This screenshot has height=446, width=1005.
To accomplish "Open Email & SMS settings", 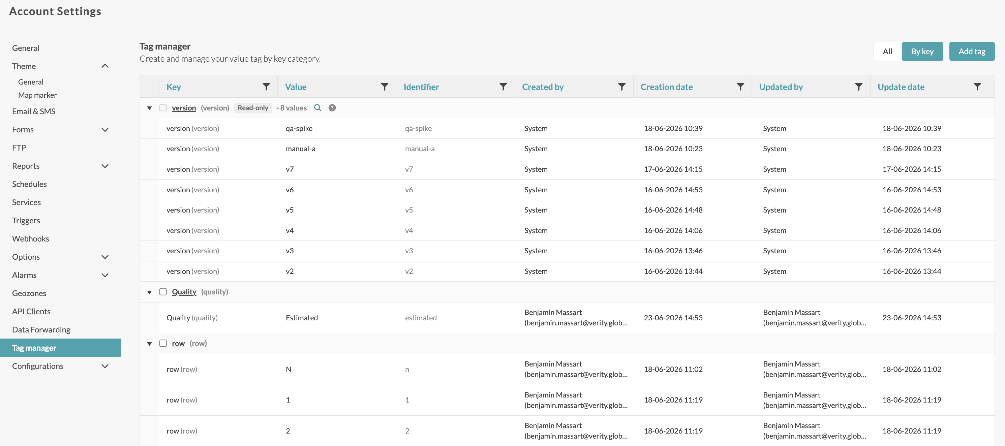I will [x=34, y=112].
